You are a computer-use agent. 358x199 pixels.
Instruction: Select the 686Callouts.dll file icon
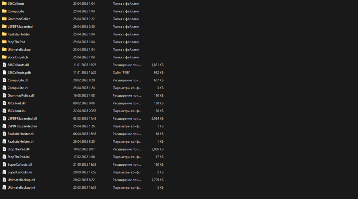[x=4, y=65]
